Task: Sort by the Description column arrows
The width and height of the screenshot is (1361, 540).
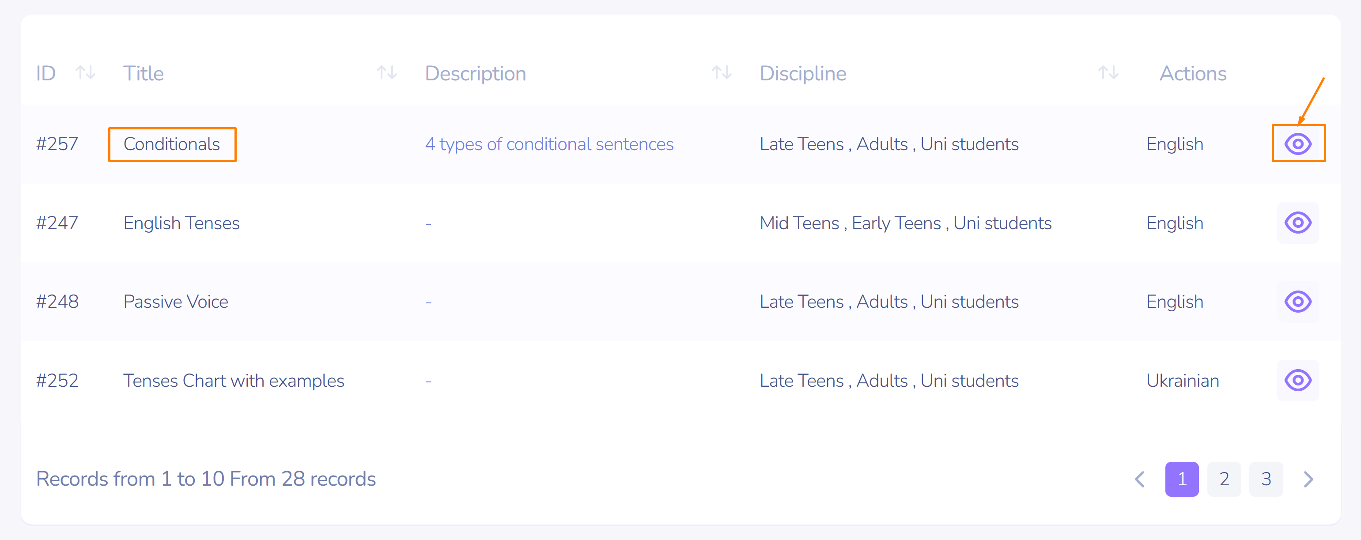Action: pyautogui.click(x=721, y=72)
